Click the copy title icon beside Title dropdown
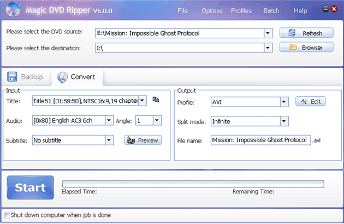The image size is (344, 224). coord(156,99)
